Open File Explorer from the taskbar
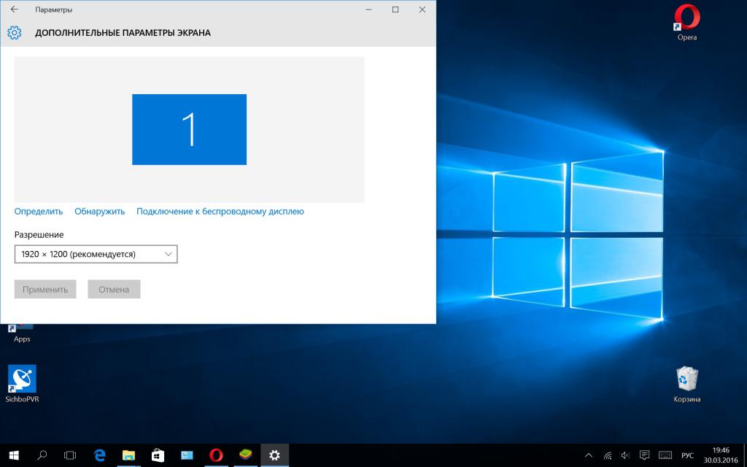The width and height of the screenshot is (747, 467). [128, 455]
